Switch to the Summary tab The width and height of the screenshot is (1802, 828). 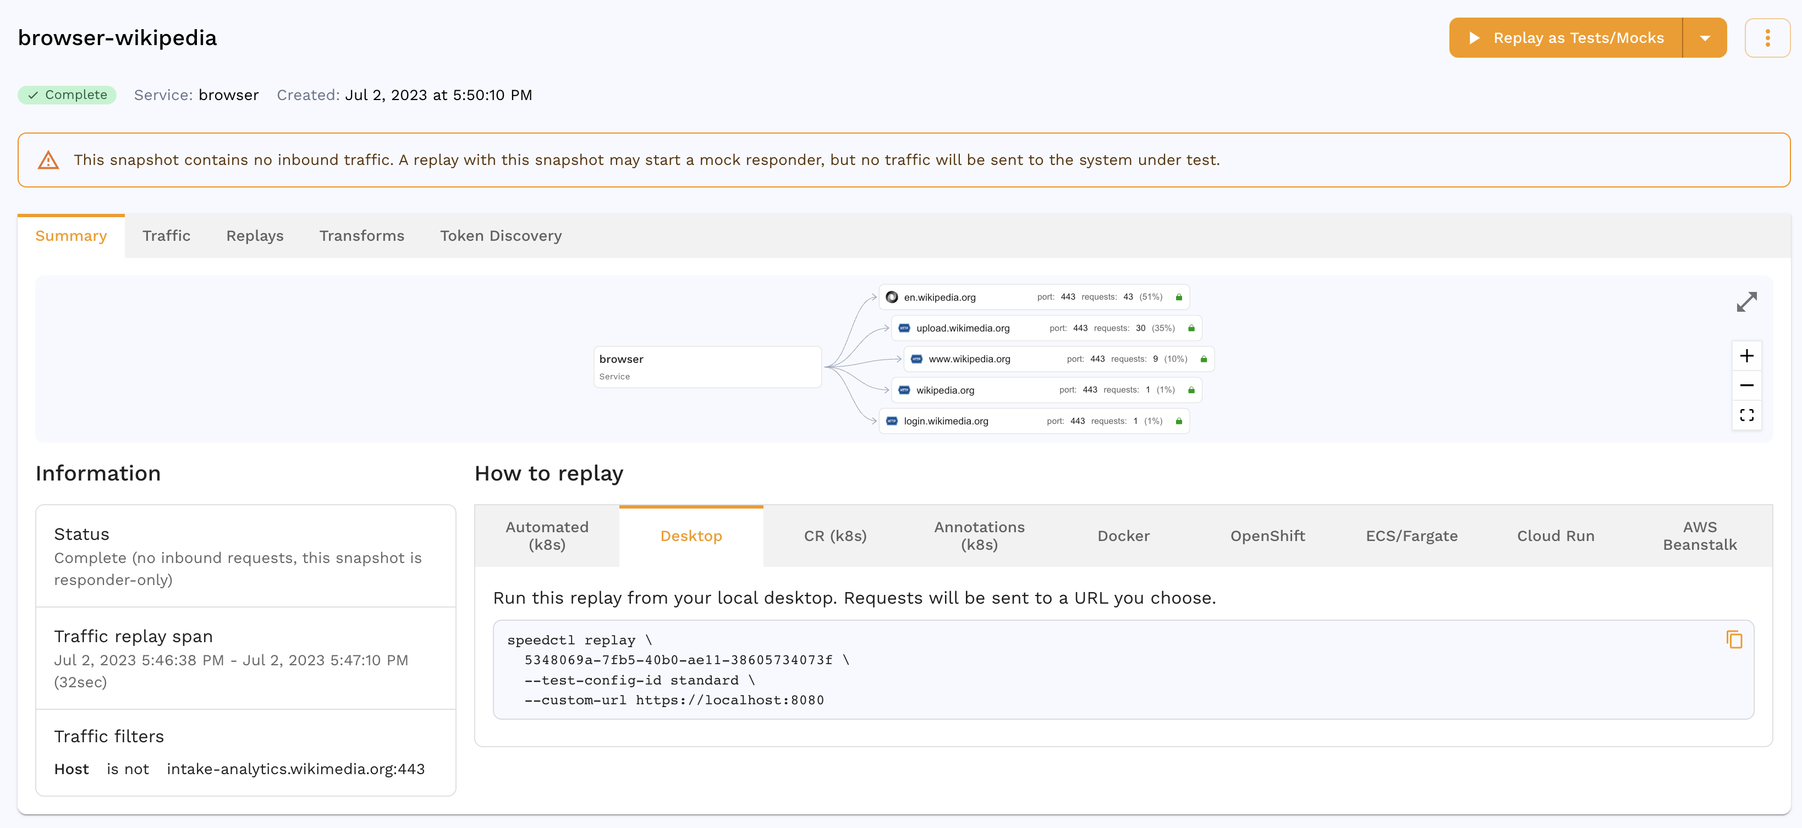click(72, 236)
